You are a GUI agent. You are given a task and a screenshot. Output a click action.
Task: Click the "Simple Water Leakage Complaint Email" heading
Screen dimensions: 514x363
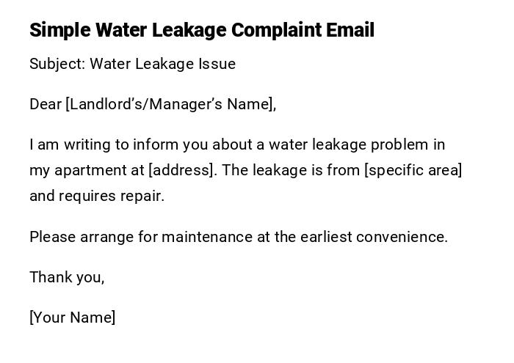[x=202, y=30]
